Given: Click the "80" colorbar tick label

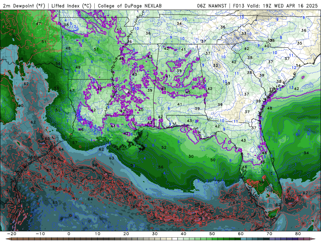Looking at the screenshot, I should pyautogui.click(x=298, y=234).
